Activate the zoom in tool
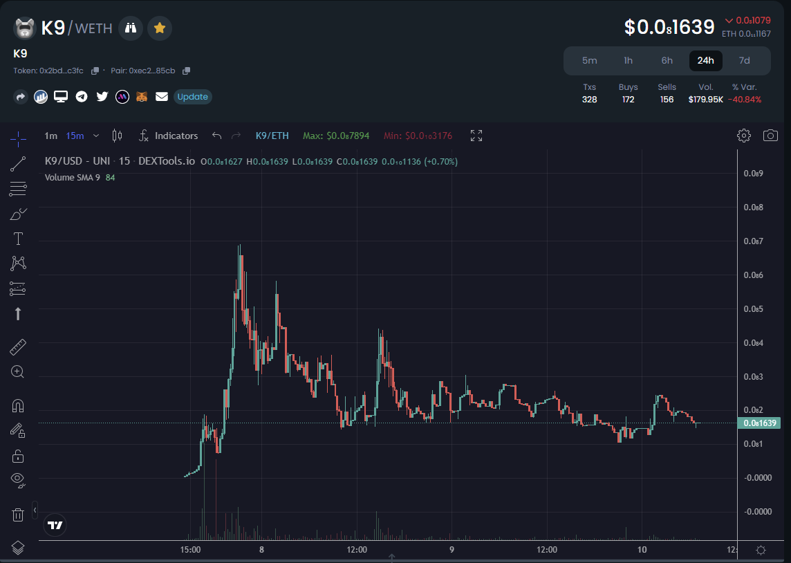The width and height of the screenshot is (791, 563). (18, 372)
